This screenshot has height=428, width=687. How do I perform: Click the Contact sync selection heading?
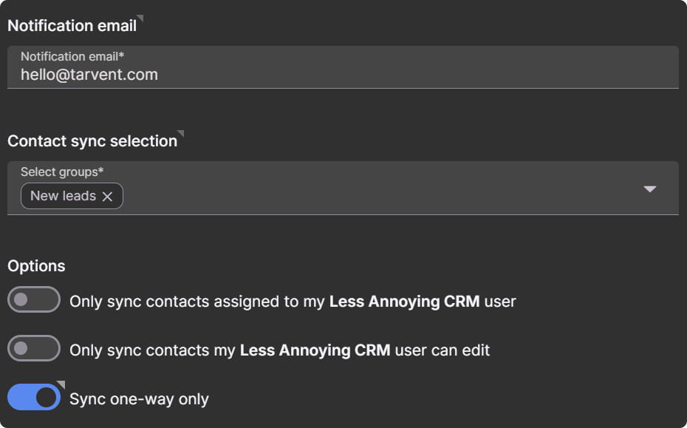click(x=92, y=141)
